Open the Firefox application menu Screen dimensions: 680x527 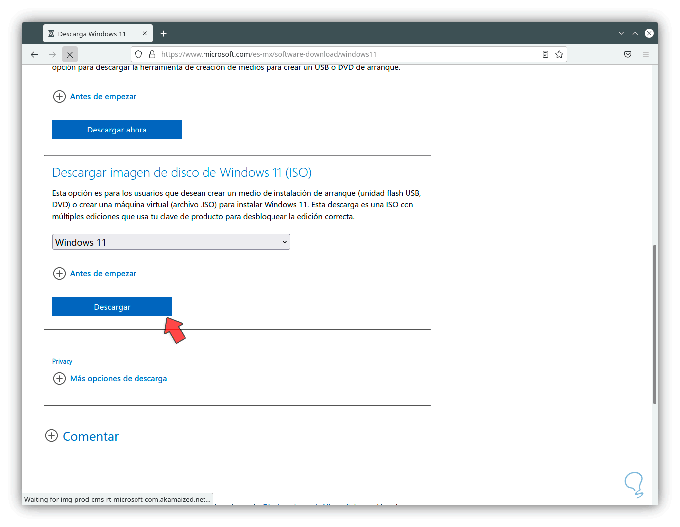click(646, 54)
